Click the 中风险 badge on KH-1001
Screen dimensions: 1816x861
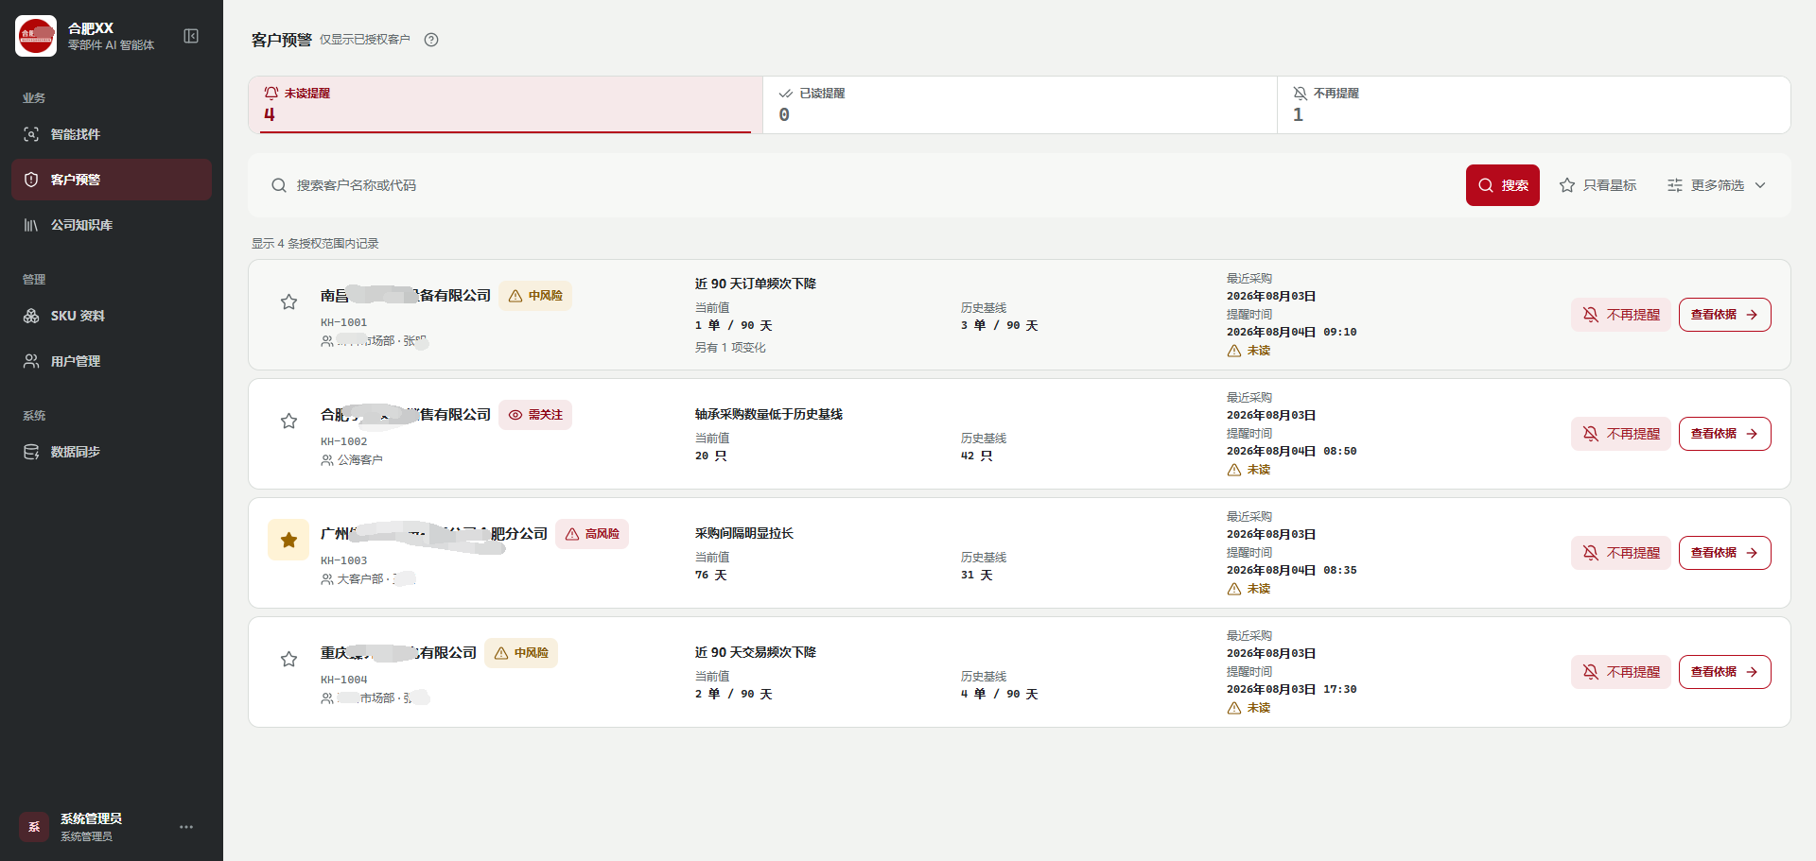(x=535, y=296)
